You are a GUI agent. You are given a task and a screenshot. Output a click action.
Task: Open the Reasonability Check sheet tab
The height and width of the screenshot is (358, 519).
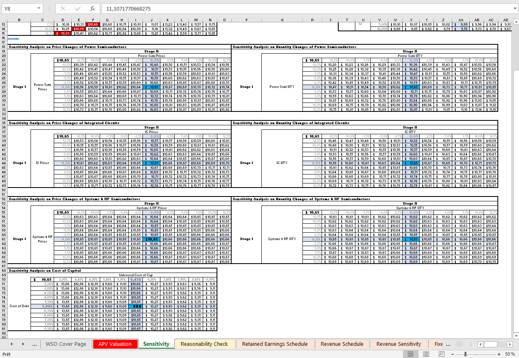204,344
